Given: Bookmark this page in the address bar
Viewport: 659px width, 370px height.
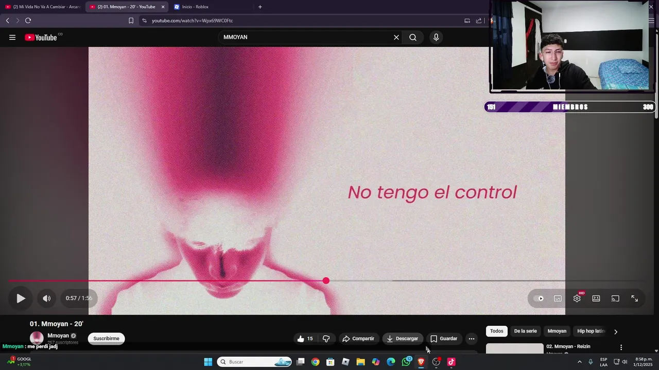Looking at the screenshot, I should [131, 21].
